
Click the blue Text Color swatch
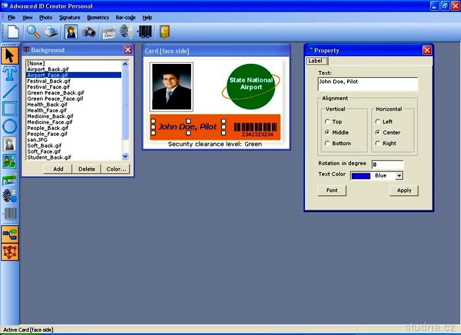360,176
